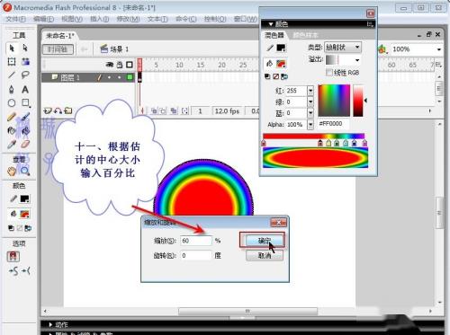450x335 pixels.
Task: Select the Line tool
Action: [12, 75]
